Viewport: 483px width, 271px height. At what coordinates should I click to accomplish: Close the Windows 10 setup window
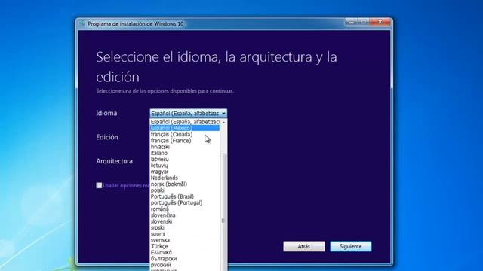point(380,22)
